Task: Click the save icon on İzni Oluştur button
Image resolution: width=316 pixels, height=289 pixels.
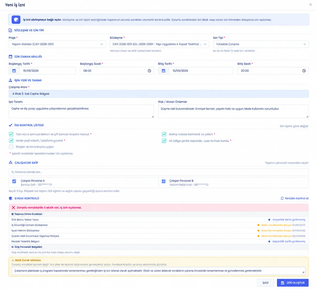Action: (x=283, y=283)
